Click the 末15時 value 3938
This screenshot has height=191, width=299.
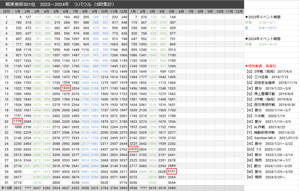pyautogui.click(x=133, y=188)
